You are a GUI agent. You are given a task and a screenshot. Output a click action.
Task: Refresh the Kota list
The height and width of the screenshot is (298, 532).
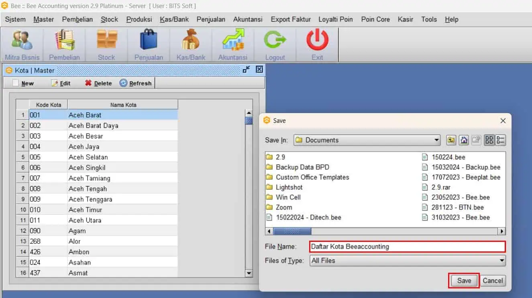[x=136, y=83]
